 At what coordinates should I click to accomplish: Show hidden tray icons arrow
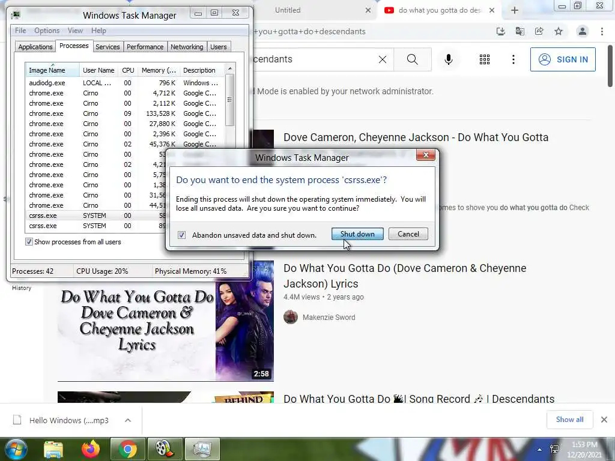(540, 450)
